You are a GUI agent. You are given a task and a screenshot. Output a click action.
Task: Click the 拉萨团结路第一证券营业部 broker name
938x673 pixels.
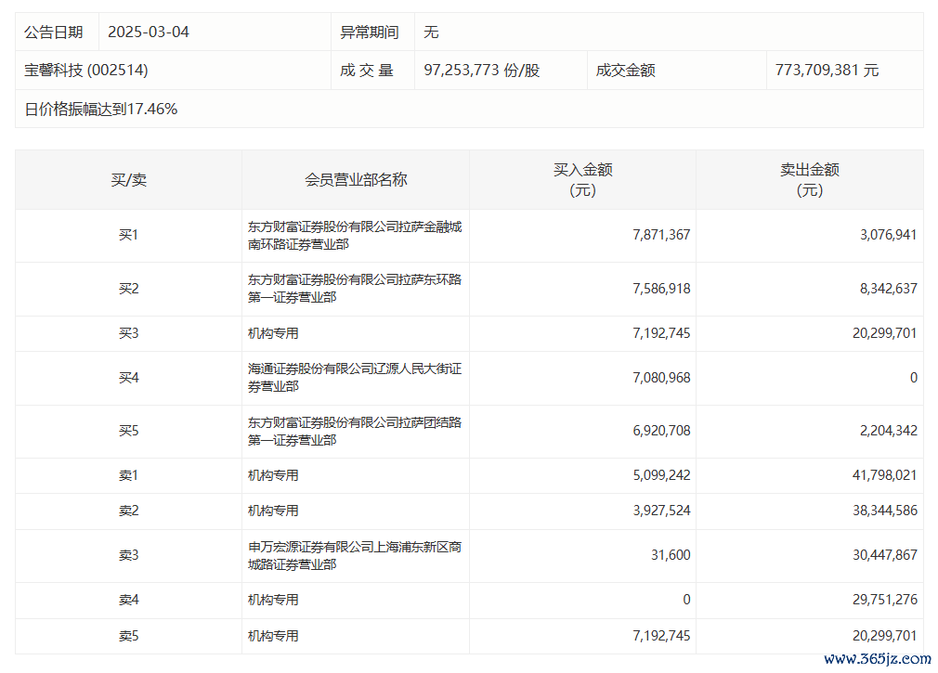(x=355, y=431)
